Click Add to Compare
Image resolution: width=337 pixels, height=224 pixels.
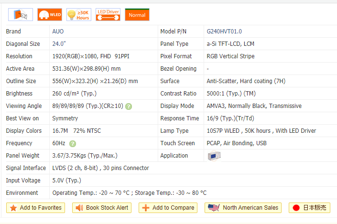coord(168,208)
